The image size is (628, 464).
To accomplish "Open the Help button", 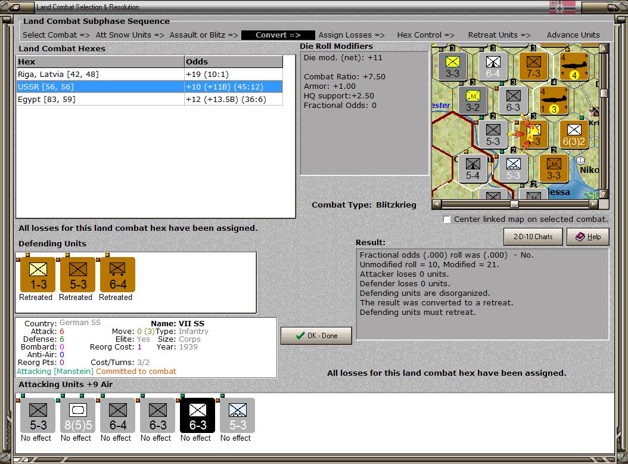I will coord(588,237).
